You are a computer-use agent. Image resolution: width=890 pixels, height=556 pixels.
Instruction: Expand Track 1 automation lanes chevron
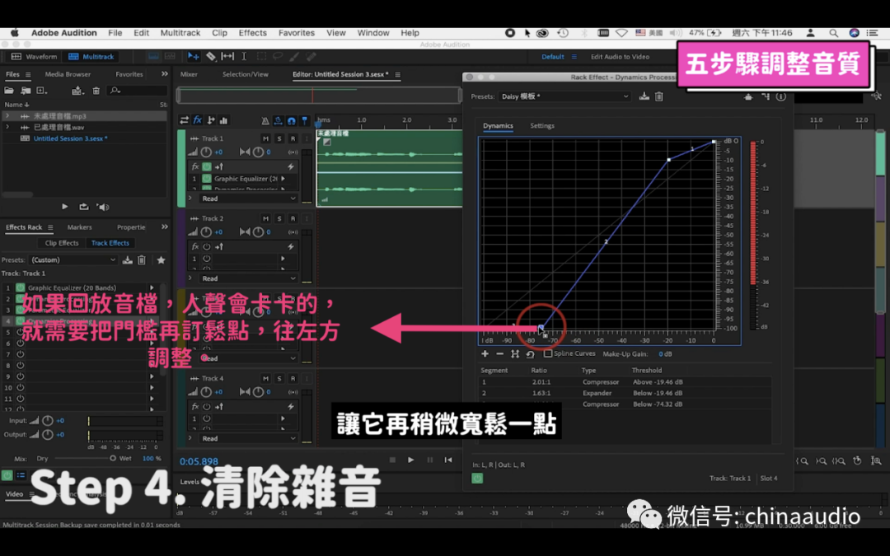[190, 199]
